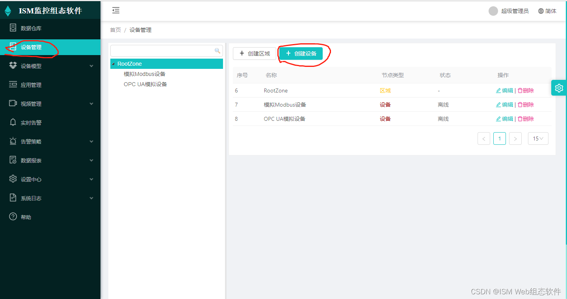Open the floating teal settings gear
The width and height of the screenshot is (567, 299).
559,88
